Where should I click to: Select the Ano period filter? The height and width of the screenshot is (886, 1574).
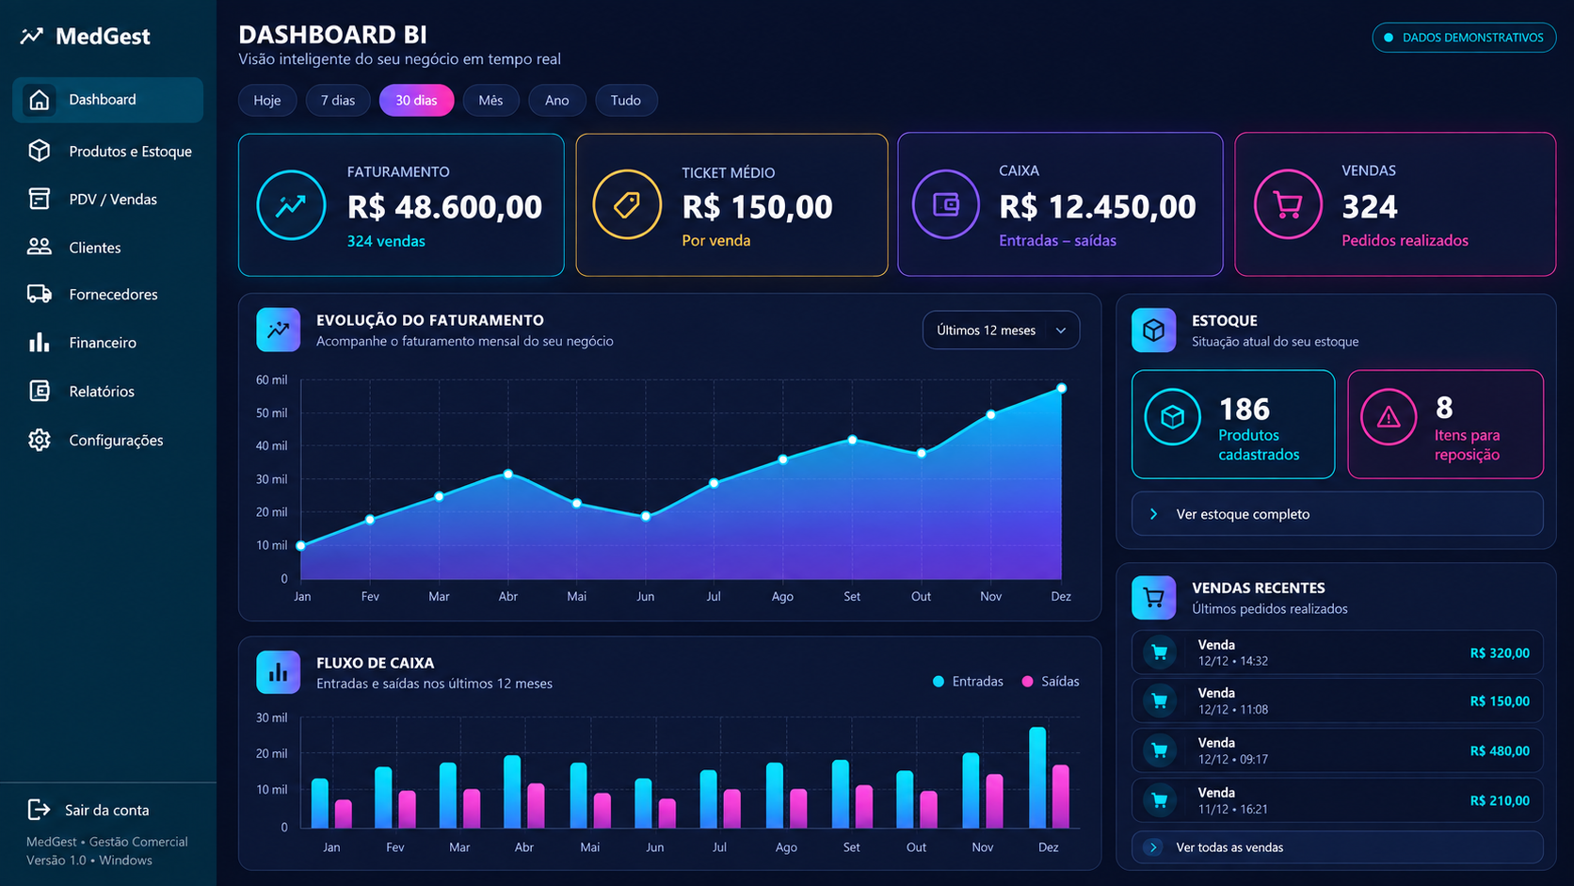point(557,101)
